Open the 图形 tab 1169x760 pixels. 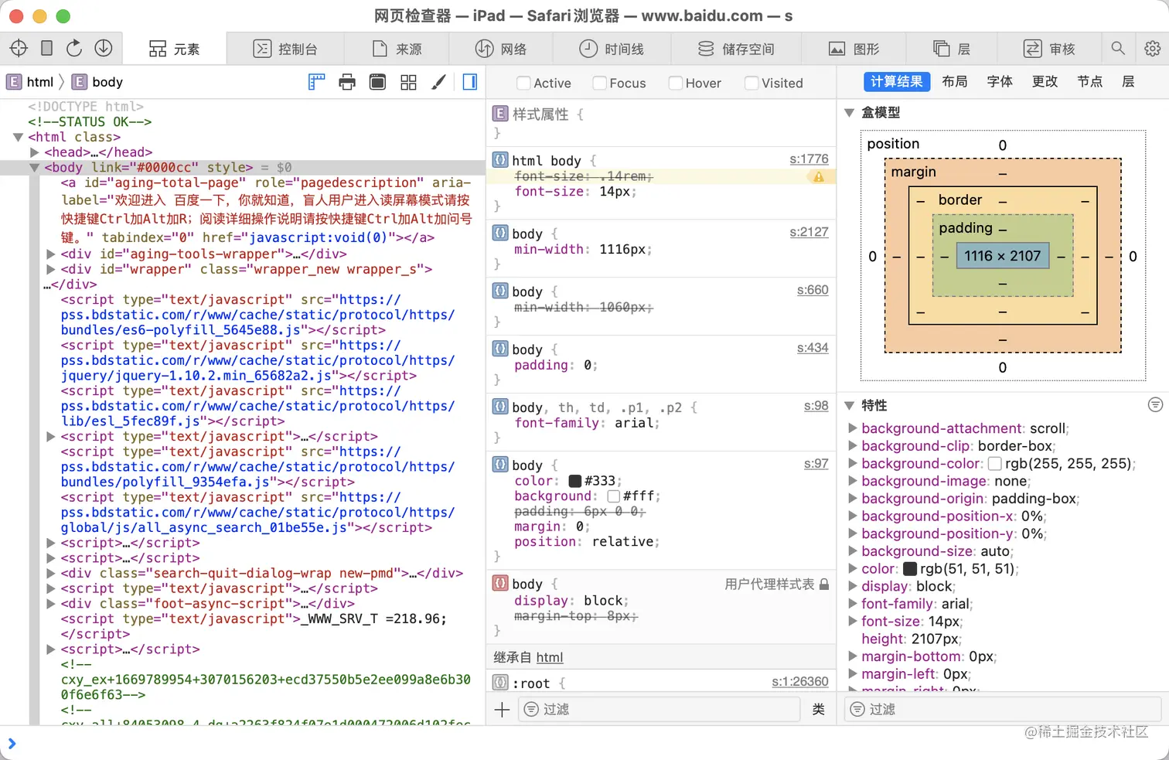(x=854, y=49)
